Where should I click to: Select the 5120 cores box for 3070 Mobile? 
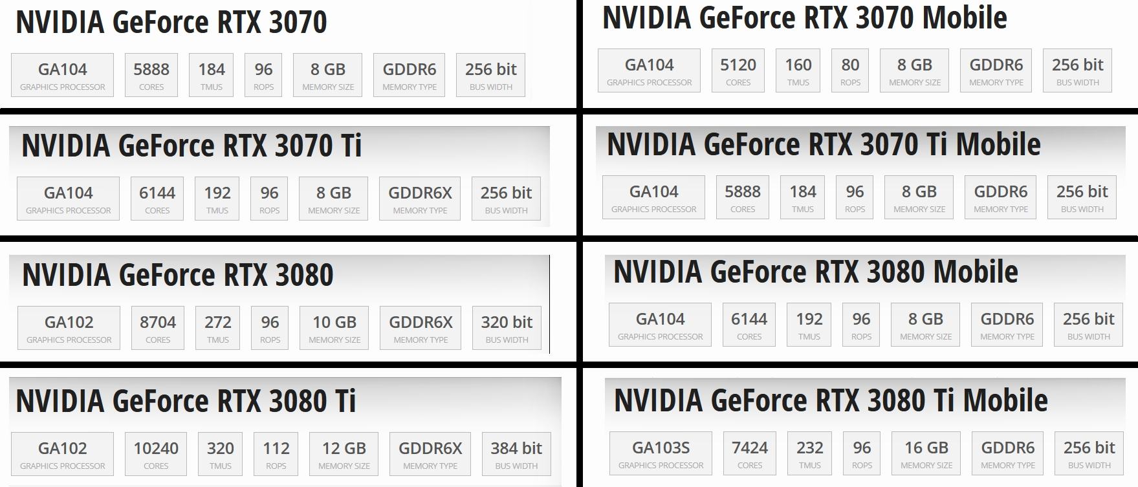pos(738,70)
